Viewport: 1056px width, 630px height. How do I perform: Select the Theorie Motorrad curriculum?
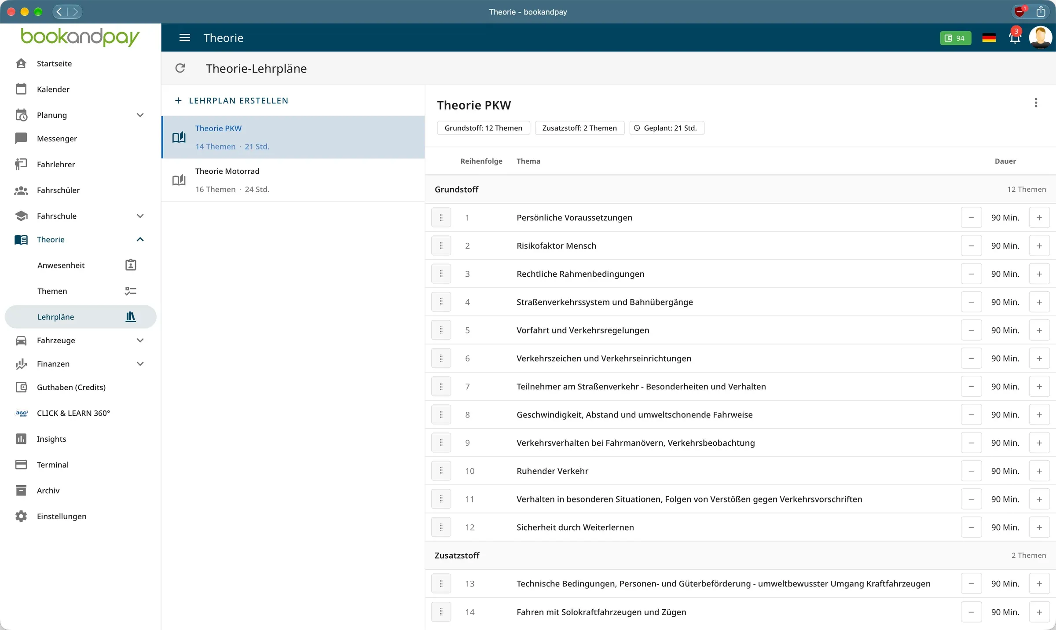293,180
